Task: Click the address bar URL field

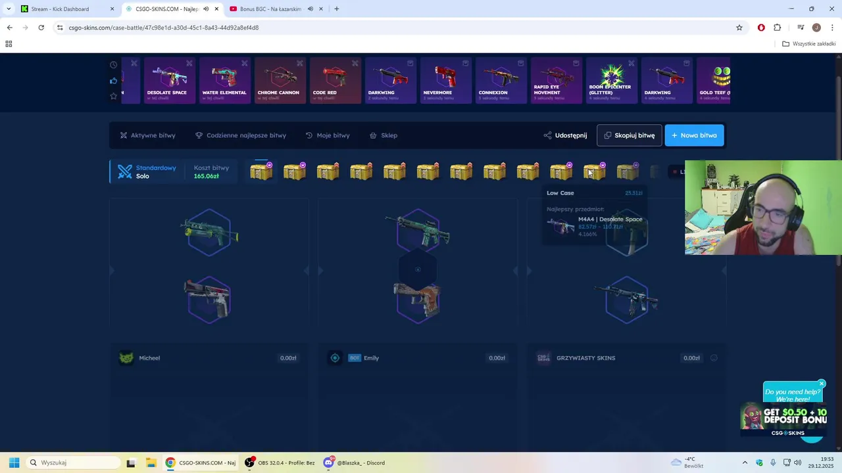Action: [x=395, y=28]
